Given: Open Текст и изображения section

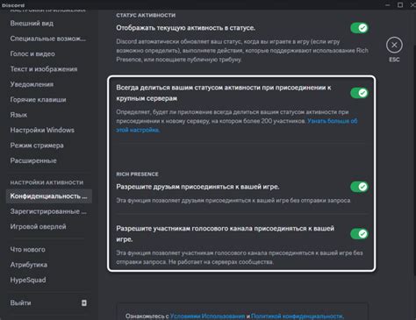Looking at the screenshot, I should click(49, 69).
